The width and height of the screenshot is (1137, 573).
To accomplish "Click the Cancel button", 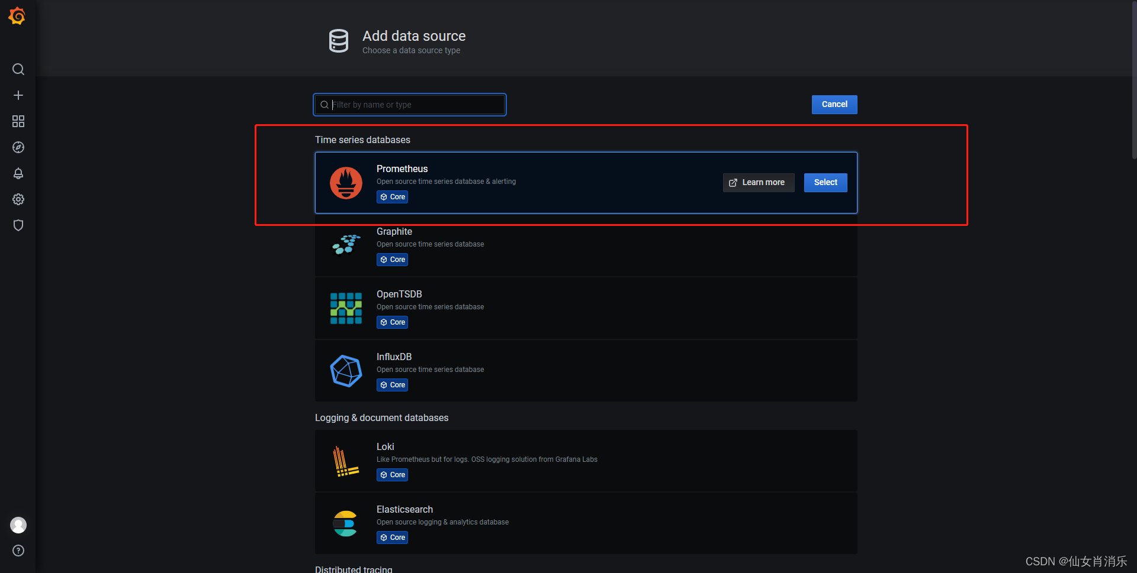I will pyautogui.click(x=834, y=104).
